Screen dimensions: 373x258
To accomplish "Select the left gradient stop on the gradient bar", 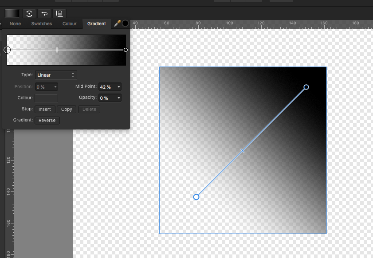I will coord(7,50).
